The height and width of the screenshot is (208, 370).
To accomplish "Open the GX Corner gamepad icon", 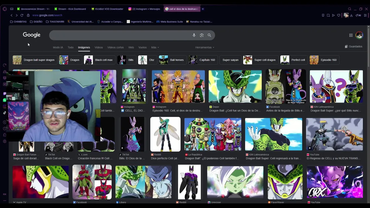I will click(12, 9).
